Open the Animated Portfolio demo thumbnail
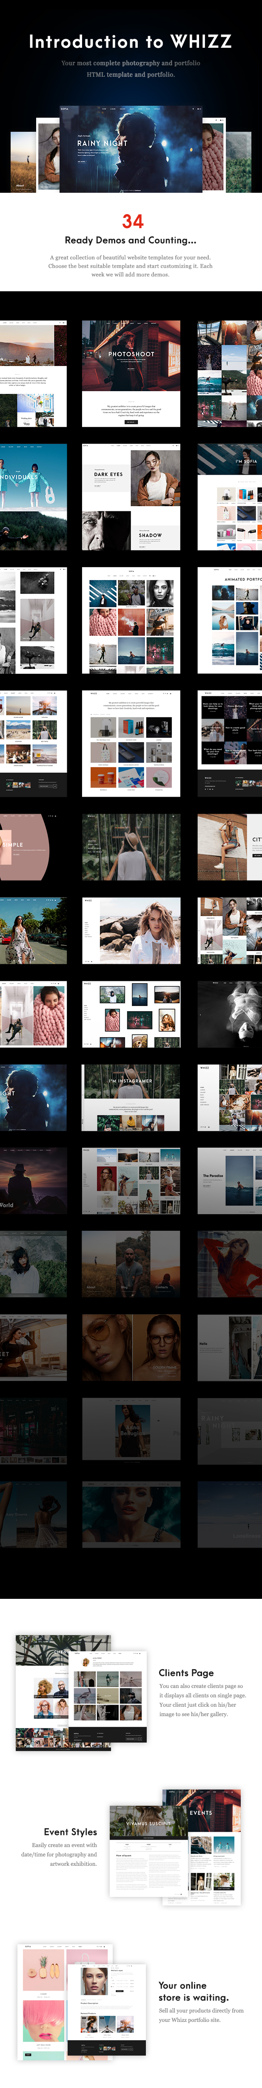262x2088 pixels. (x=230, y=620)
